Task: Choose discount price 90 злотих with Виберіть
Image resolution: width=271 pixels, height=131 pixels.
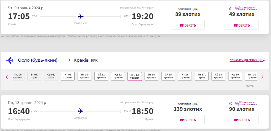Action: pyautogui.click(x=242, y=120)
